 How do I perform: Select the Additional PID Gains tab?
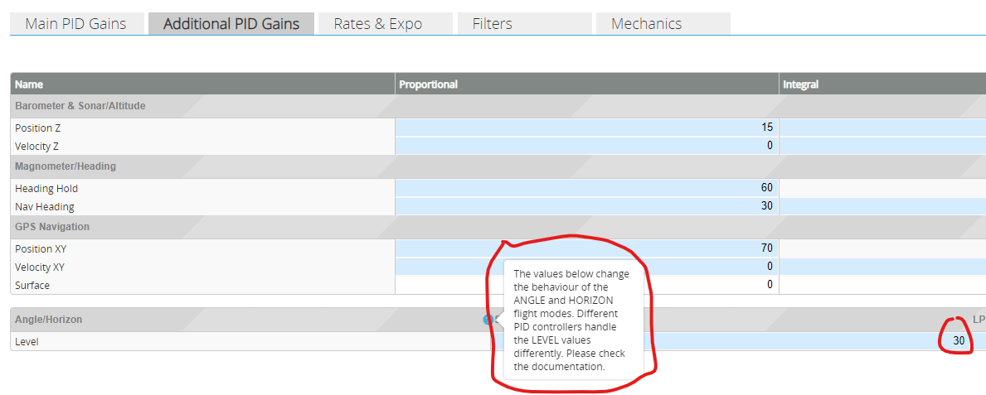[231, 23]
